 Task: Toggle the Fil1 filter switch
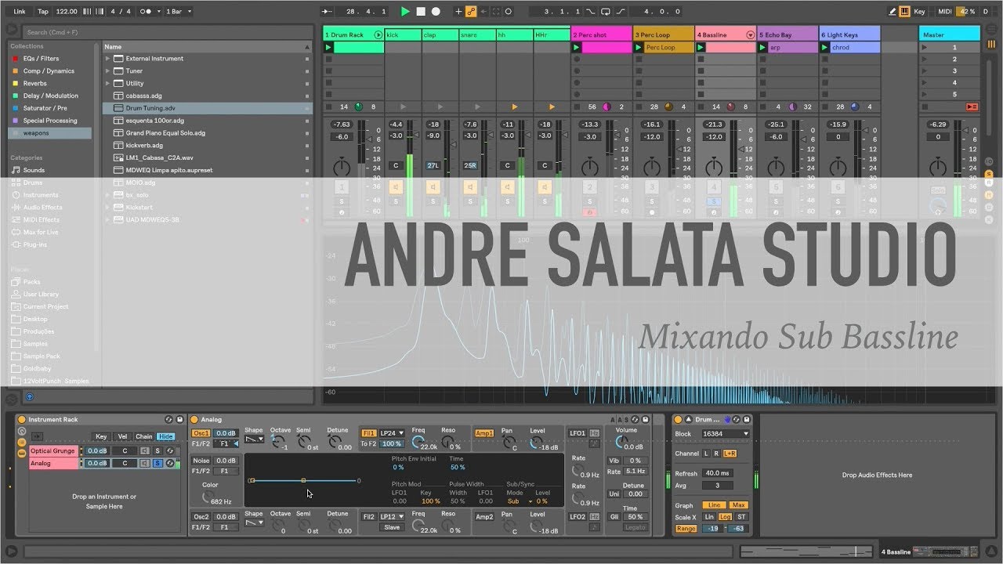(368, 433)
